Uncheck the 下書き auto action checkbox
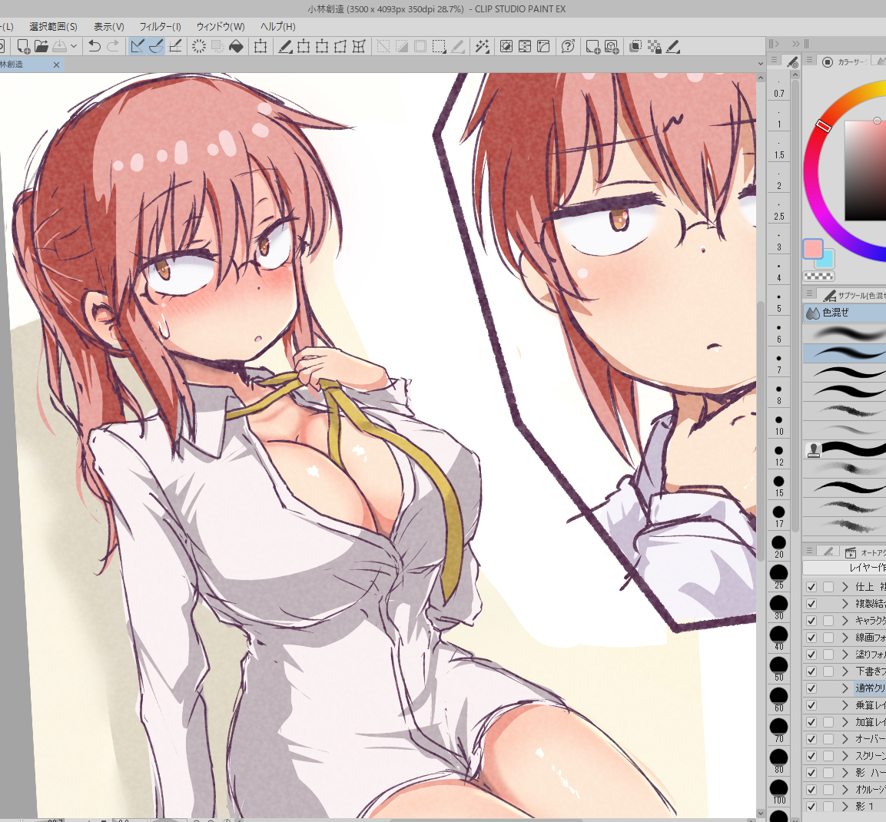Viewport: 886px width, 822px height. coord(811,671)
